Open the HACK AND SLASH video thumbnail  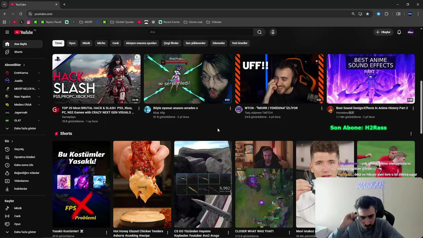pyautogui.click(x=96, y=79)
